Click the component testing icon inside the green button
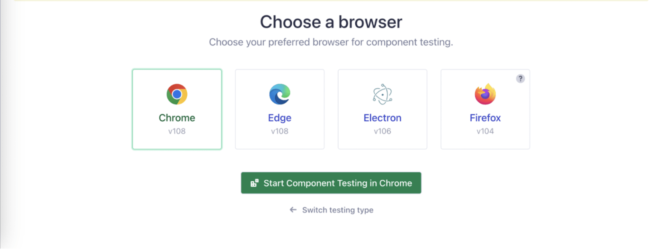 tap(254, 183)
